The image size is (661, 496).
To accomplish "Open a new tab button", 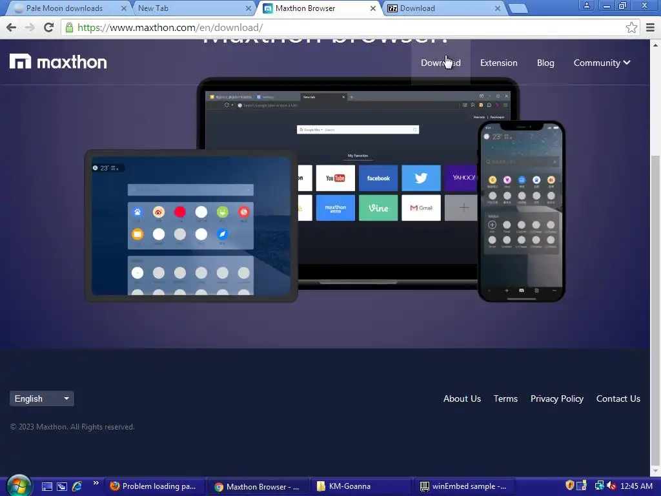I will 518,8.
